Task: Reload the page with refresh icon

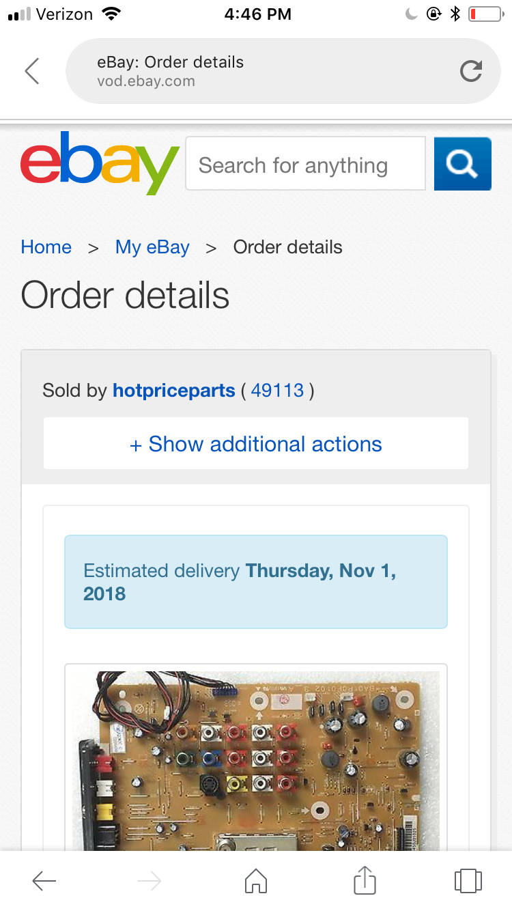Action: click(x=471, y=71)
